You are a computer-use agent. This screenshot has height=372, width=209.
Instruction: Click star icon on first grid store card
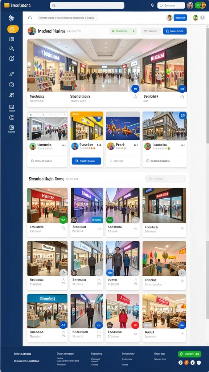click(x=63, y=228)
